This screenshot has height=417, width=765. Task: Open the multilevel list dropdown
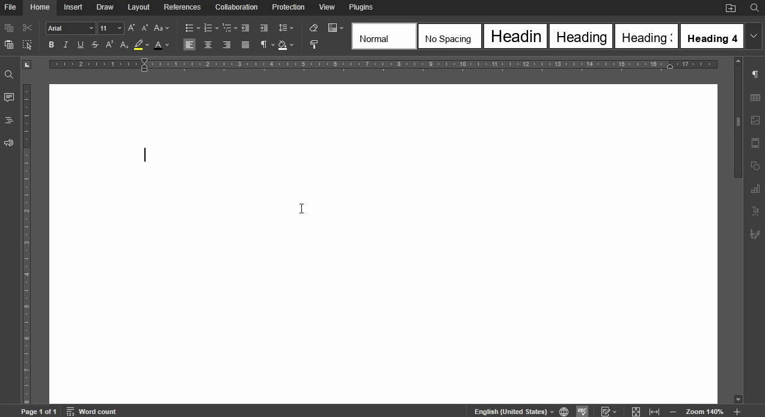tap(230, 28)
